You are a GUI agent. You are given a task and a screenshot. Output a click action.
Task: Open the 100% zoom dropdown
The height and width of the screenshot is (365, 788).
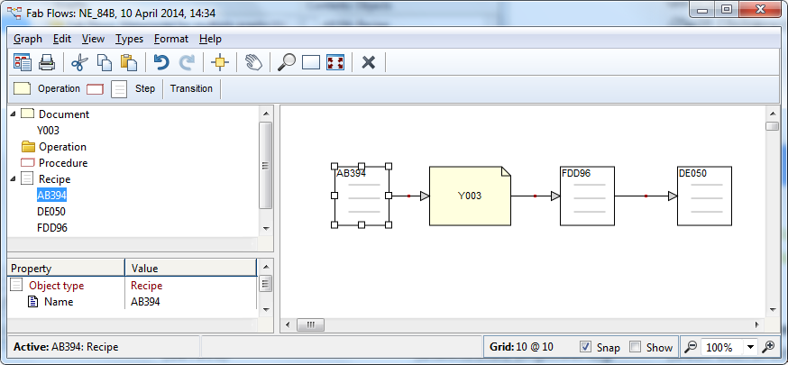point(749,347)
